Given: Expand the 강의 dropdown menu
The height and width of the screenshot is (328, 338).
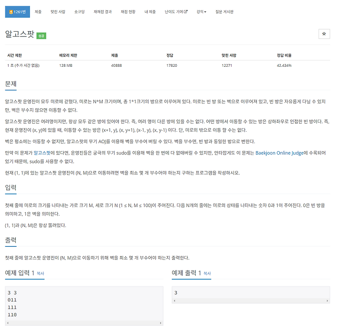Looking at the screenshot, I should pos(201,12).
